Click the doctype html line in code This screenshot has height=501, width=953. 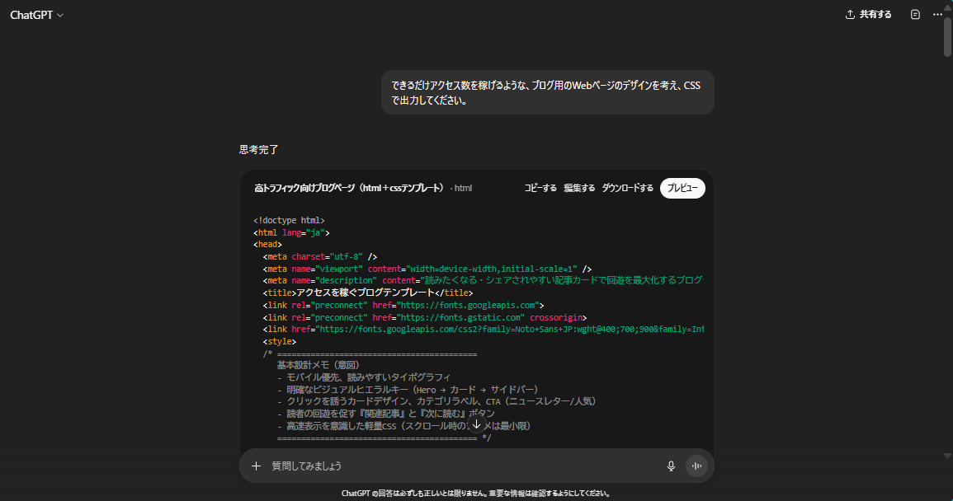(x=289, y=221)
